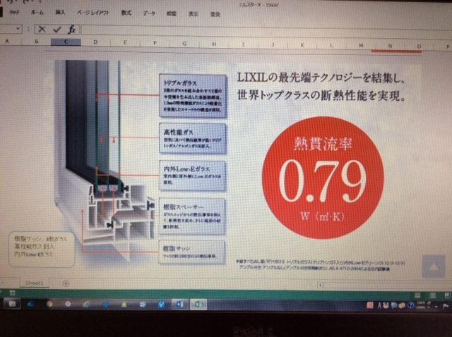Open the 表示 ribbon tab
The image size is (452, 337).
tap(193, 14)
